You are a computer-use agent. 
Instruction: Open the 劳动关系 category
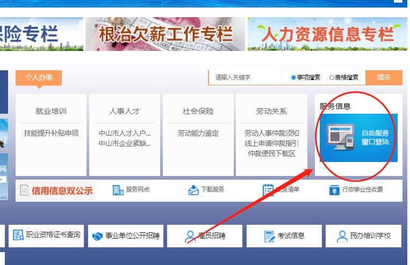[x=271, y=111]
